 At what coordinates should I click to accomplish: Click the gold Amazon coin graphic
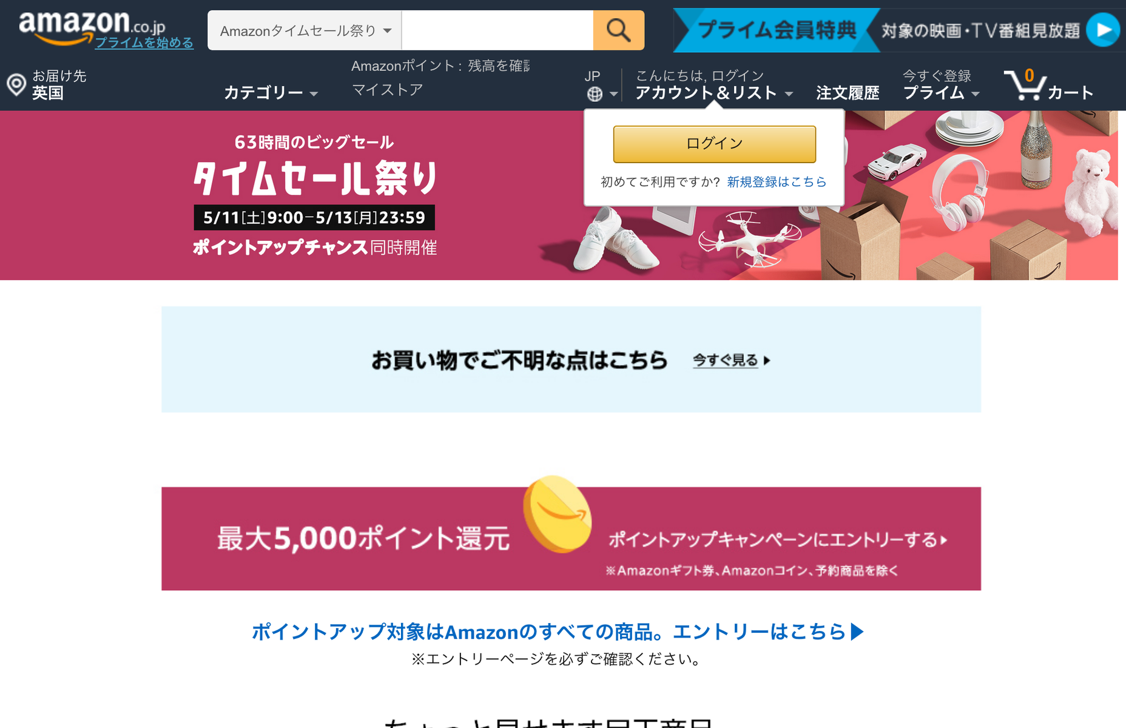tap(557, 514)
